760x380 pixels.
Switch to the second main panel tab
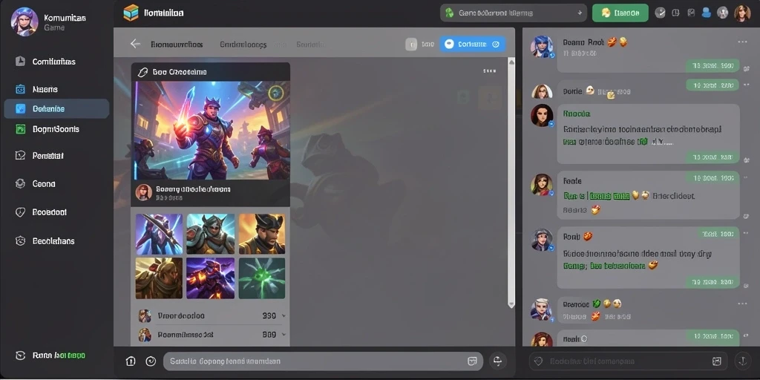tap(243, 45)
